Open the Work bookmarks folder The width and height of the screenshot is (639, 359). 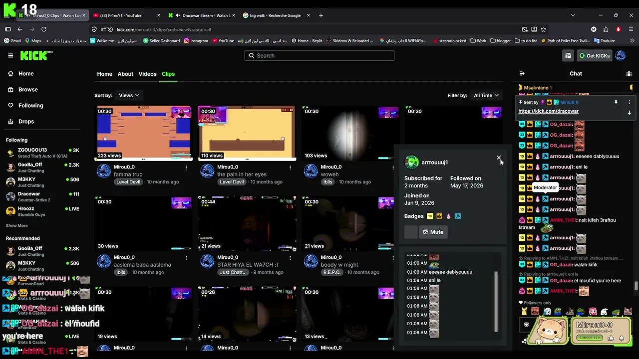478,41
